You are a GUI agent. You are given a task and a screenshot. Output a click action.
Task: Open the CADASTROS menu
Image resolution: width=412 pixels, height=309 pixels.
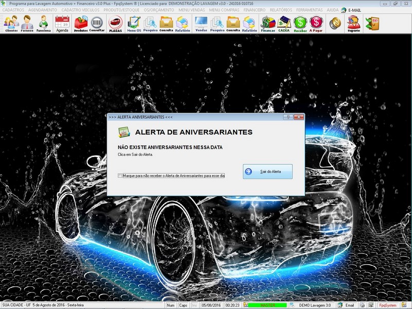(14, 9)
